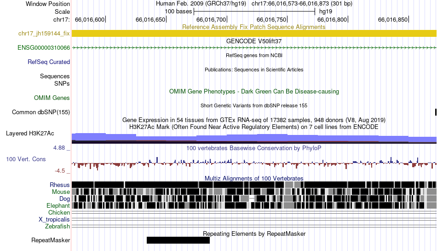
Task: Open the 100 Vert. Cons label
Action: tap(26, 159)
